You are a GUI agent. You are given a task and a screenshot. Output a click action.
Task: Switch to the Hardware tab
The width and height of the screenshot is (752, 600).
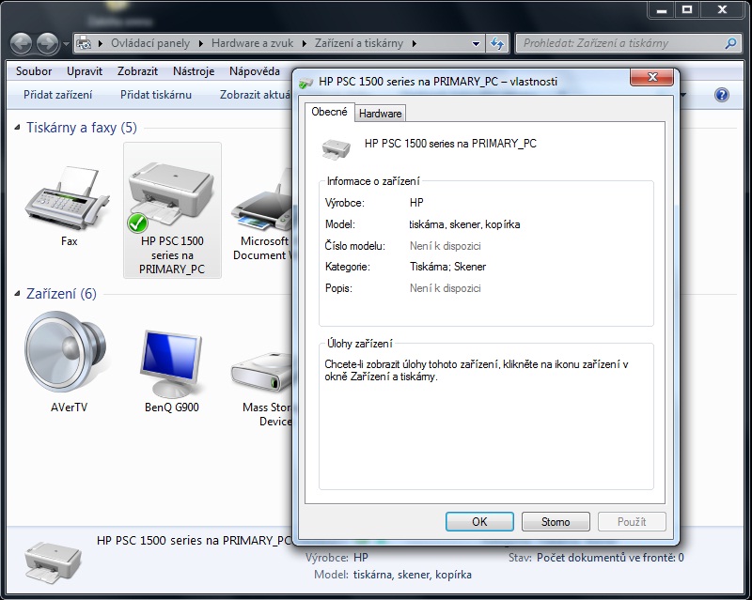pos(381,114)
